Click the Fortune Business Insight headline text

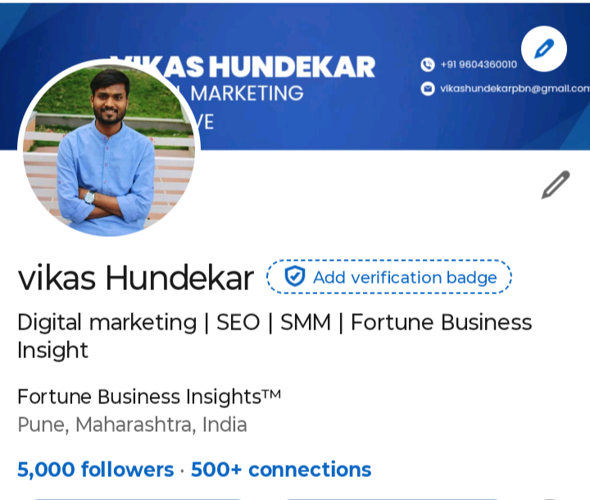(x=441, y=322)
